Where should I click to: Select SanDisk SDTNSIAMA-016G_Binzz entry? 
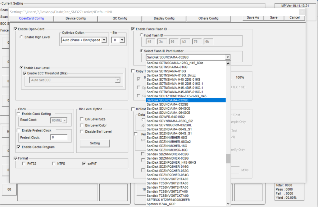[x=186, y=75]
